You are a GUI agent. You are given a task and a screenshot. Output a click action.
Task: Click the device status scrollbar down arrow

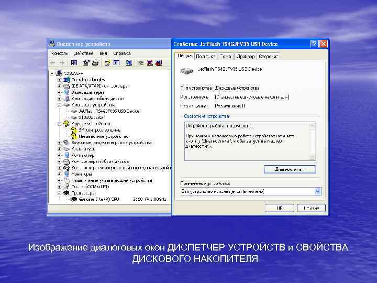[312, 157]
